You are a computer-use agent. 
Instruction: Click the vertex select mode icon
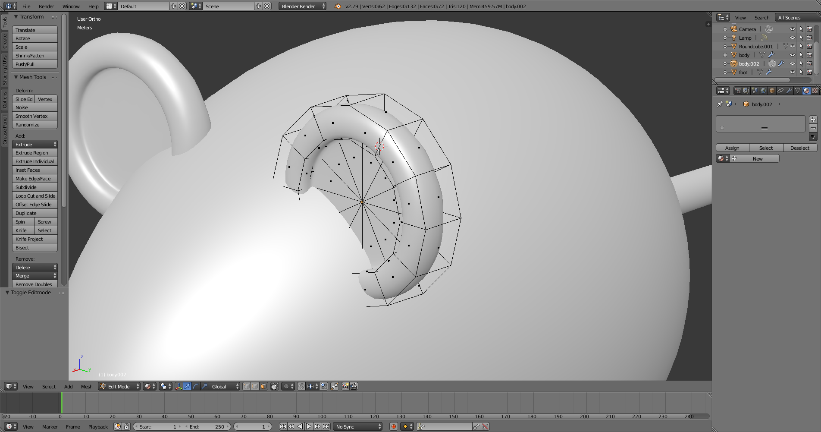tap(246, 387)
